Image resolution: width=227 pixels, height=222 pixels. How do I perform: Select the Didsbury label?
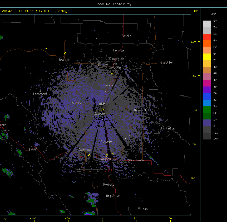[101, 114]
